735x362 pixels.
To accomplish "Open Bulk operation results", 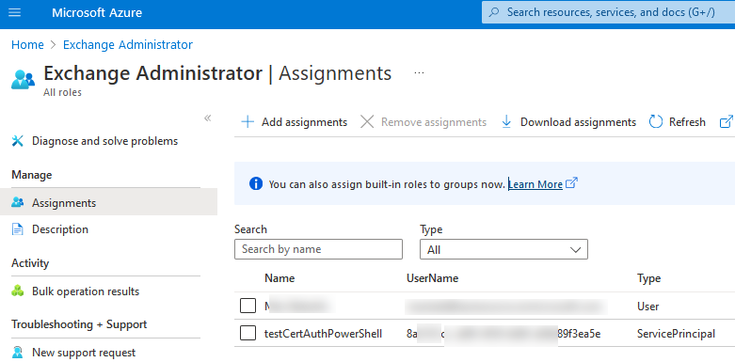I will point(86,291).
